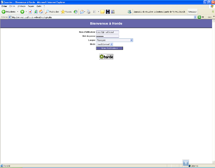Click the research books toolbar icon

[113, 12]
